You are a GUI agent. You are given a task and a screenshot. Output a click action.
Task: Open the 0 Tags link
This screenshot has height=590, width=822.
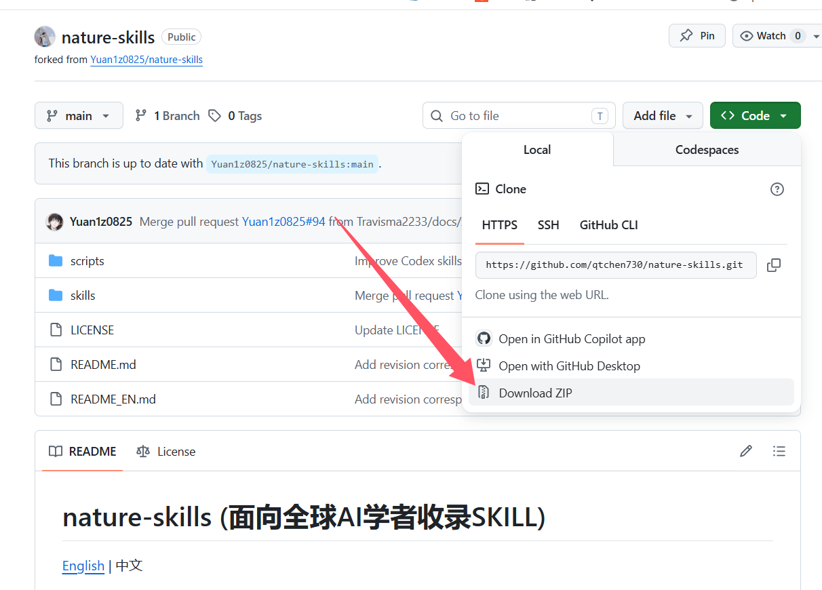(x=235, y=116)
